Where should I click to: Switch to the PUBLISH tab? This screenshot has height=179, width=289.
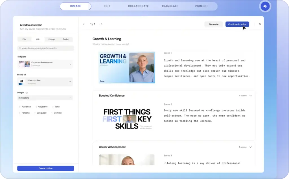[201, 6]
